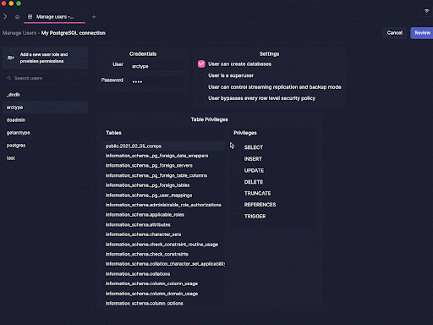Select table public.2021_02_05_comps
The image size is (433, 325).
[x=164, y=146]
